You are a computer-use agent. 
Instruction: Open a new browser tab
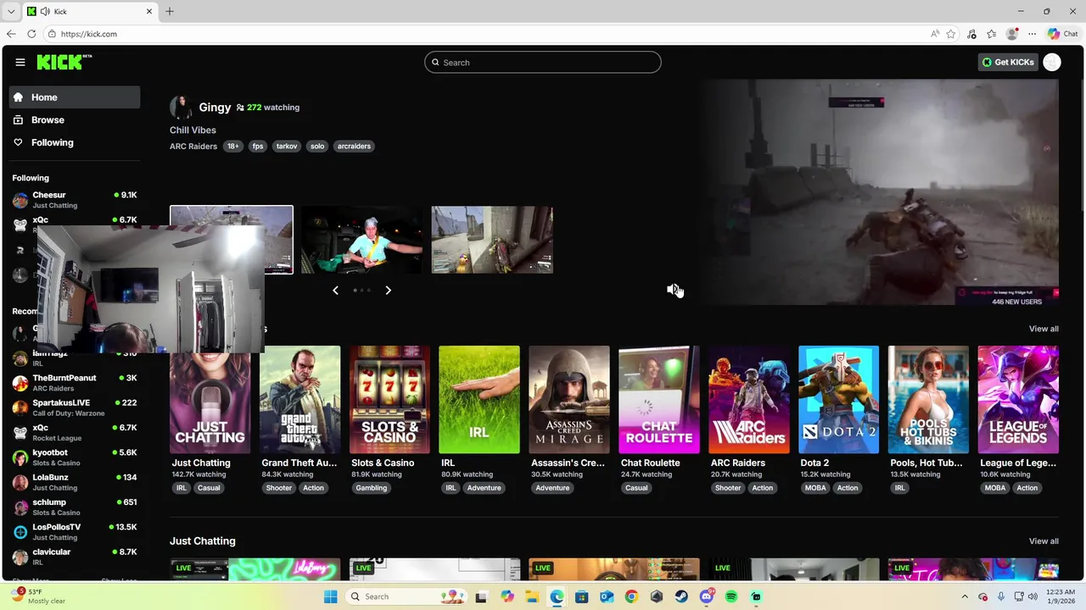[x=170, y=11]
